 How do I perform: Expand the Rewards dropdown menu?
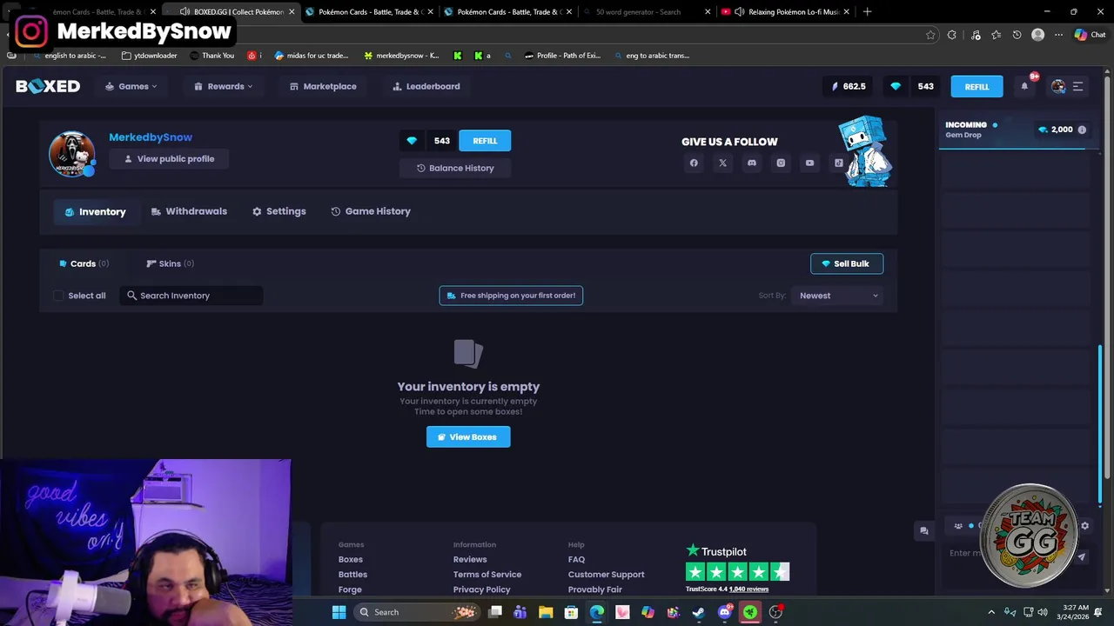(x=224, y=86)
